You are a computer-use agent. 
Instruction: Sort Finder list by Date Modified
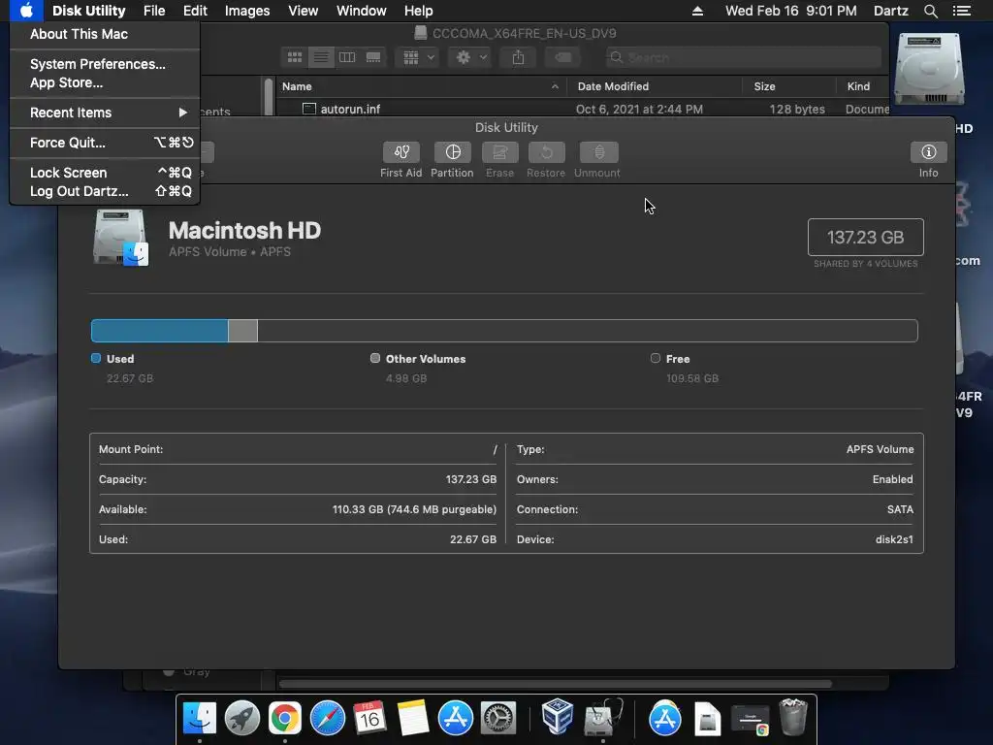click(655, 86)
